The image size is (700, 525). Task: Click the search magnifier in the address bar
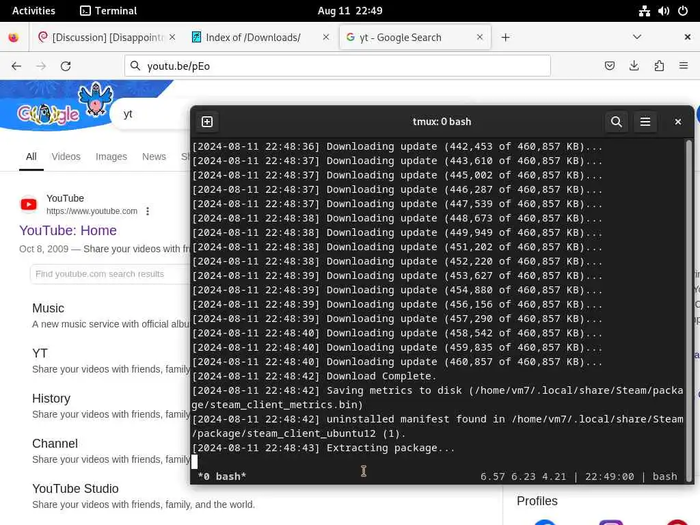[135, 66]
